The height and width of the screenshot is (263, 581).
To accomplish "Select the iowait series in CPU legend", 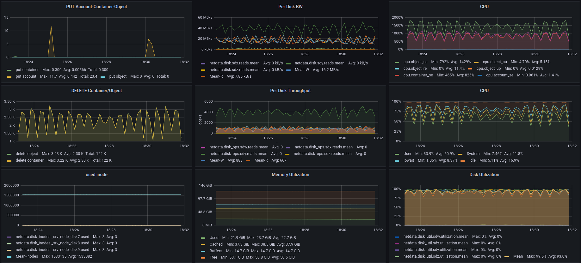I will [x=408, y=160].
